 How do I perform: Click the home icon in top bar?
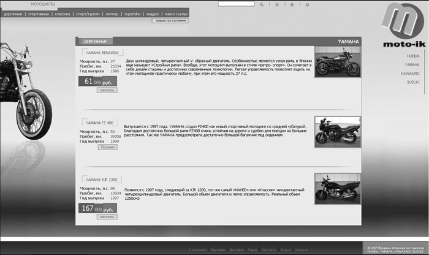pyautogui.click(x=276, y=4)
